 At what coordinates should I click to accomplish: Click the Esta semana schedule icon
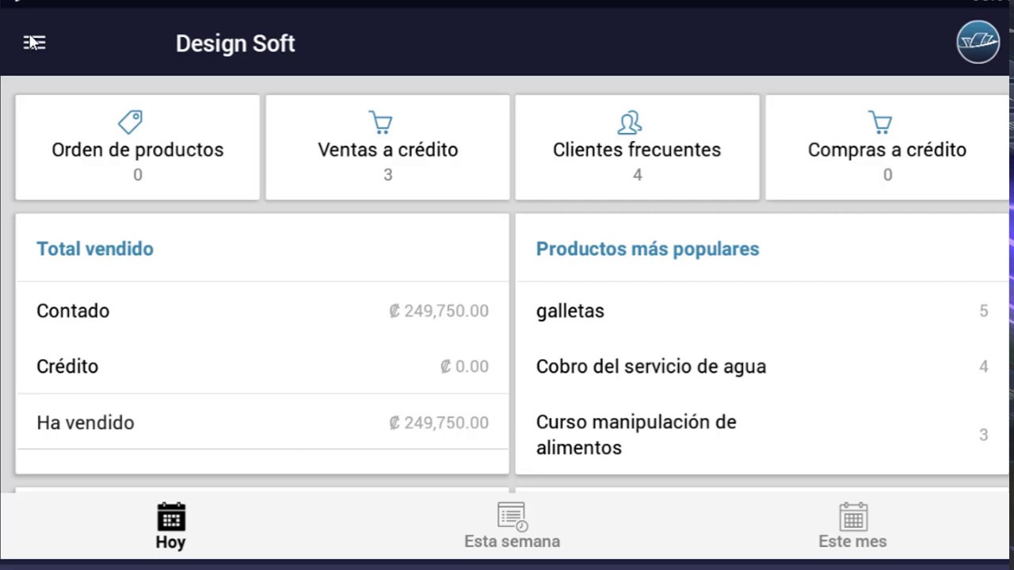tap(513, 516)
